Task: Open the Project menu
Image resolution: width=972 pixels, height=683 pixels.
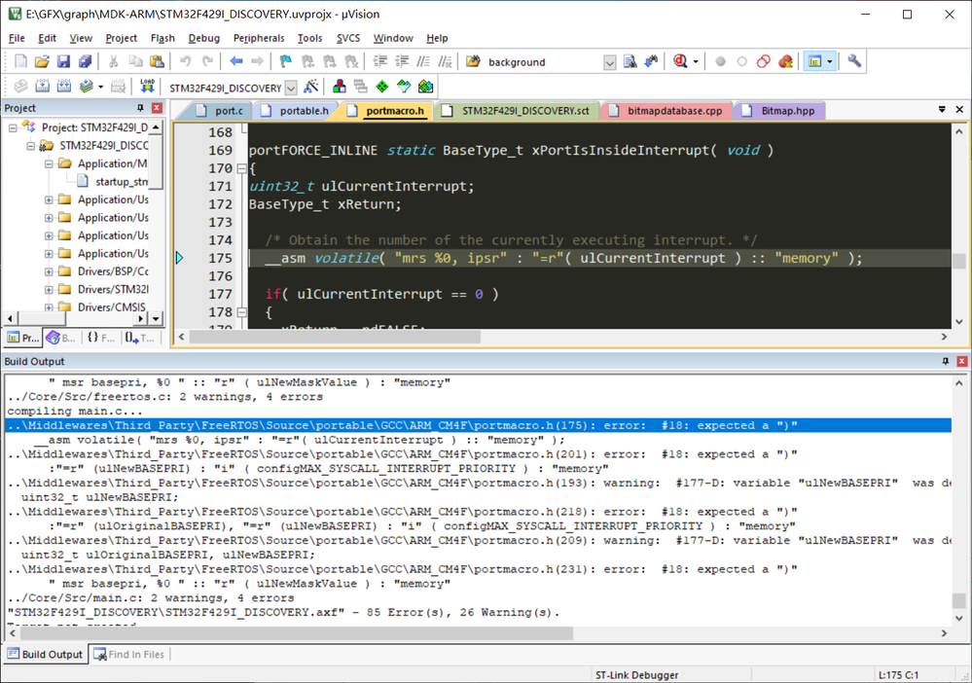Action: (x=121, y=38)
